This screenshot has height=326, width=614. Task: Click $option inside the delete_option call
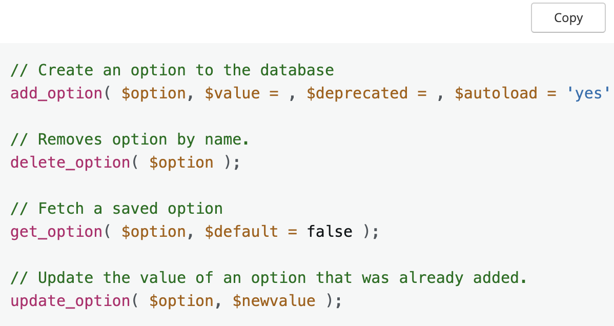click(x=181, y=162)
